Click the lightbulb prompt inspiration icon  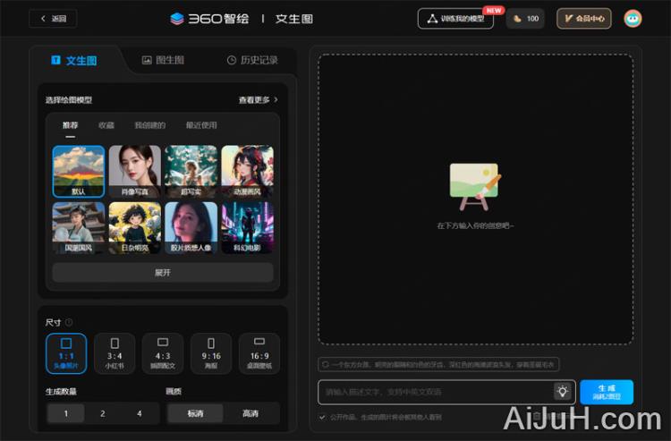(x=563, y=392)
